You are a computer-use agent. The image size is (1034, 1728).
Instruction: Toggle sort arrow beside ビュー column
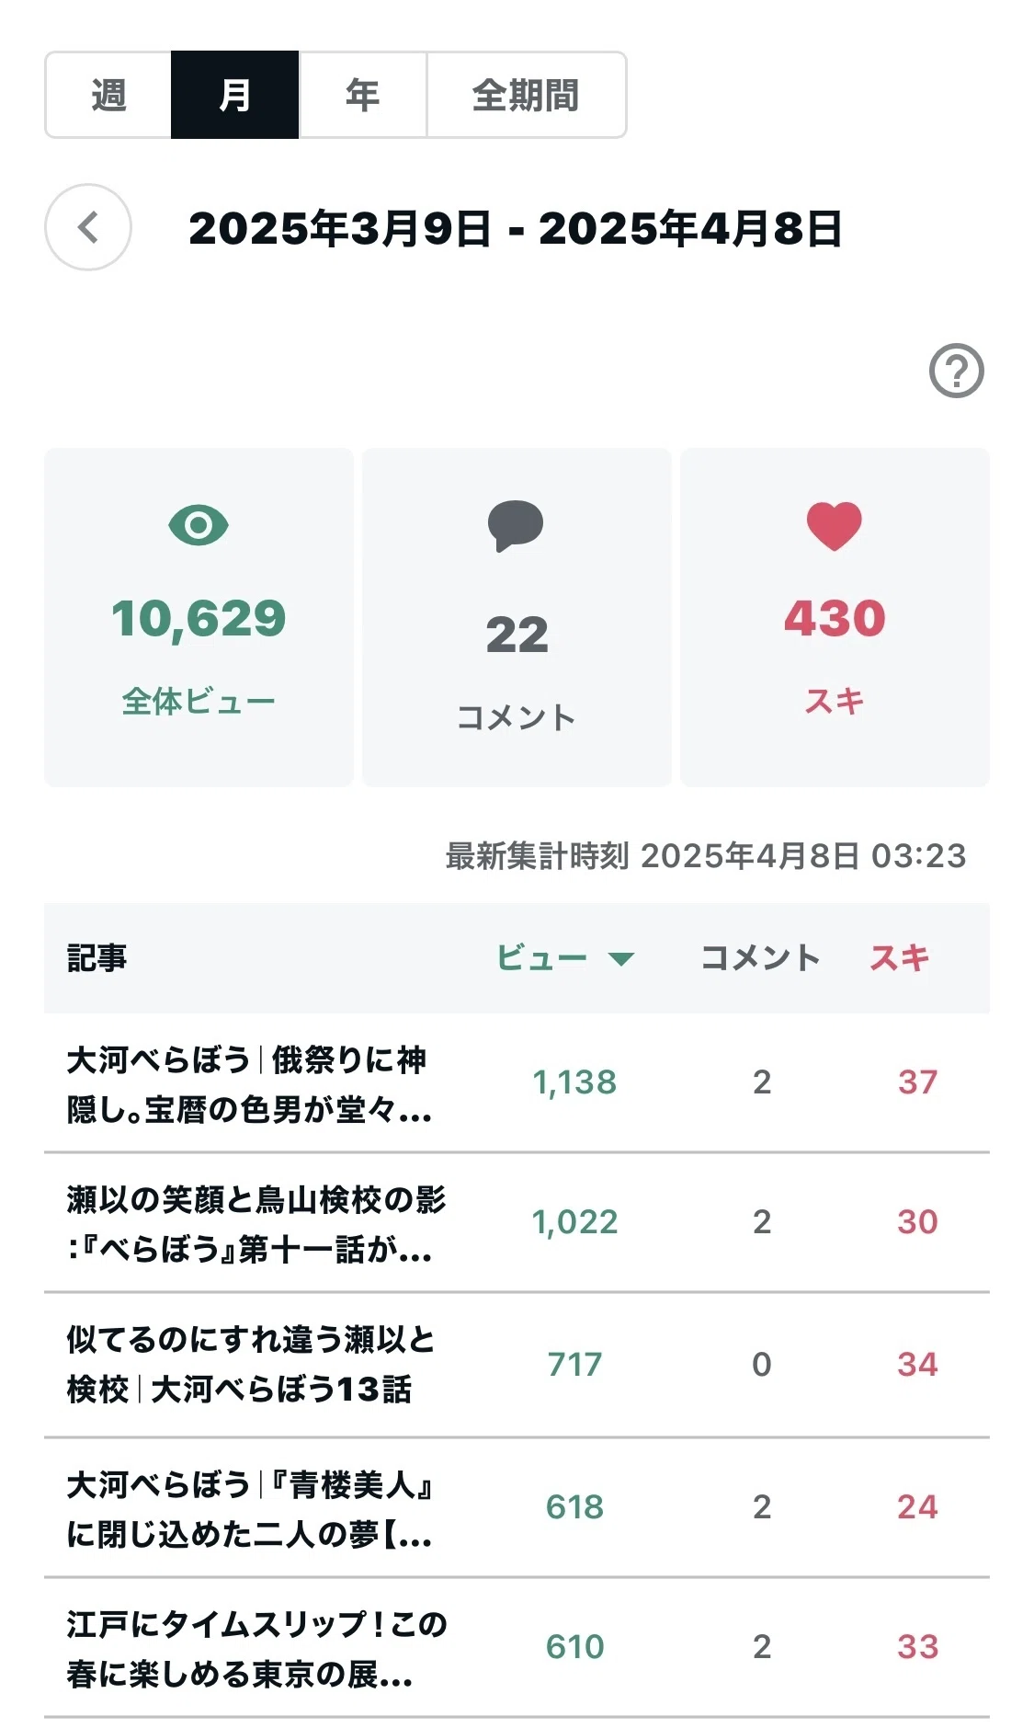[621, 959]
